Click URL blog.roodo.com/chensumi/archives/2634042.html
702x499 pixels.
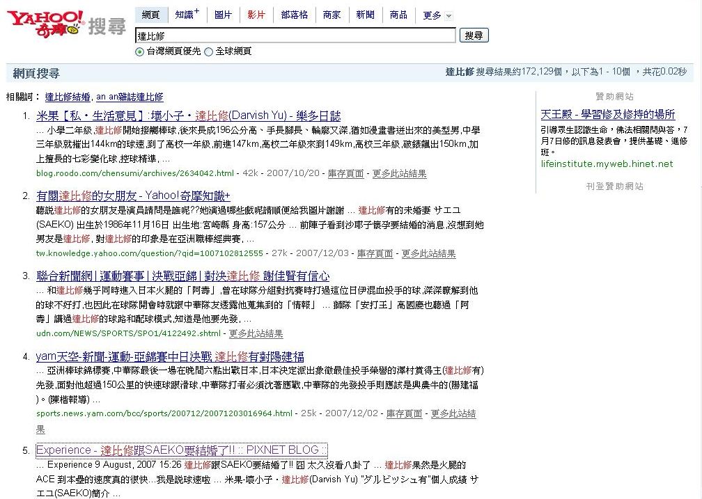[x=135, y=173]
